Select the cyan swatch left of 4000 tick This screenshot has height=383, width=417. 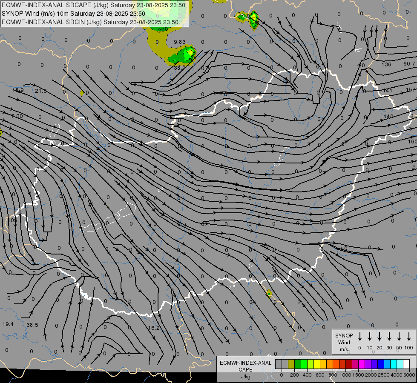(394, 364)
